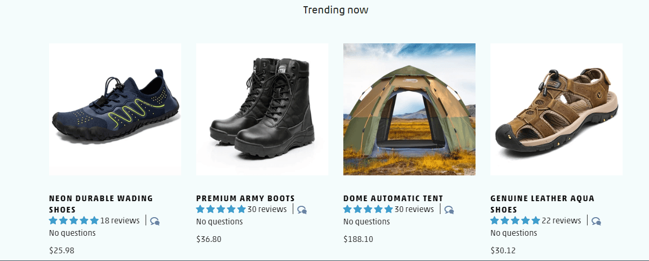The height and width of the screenshot is (261, 649).
Task: Go to Dome Automatic Tent product page
Action: (x=393, y=198)
